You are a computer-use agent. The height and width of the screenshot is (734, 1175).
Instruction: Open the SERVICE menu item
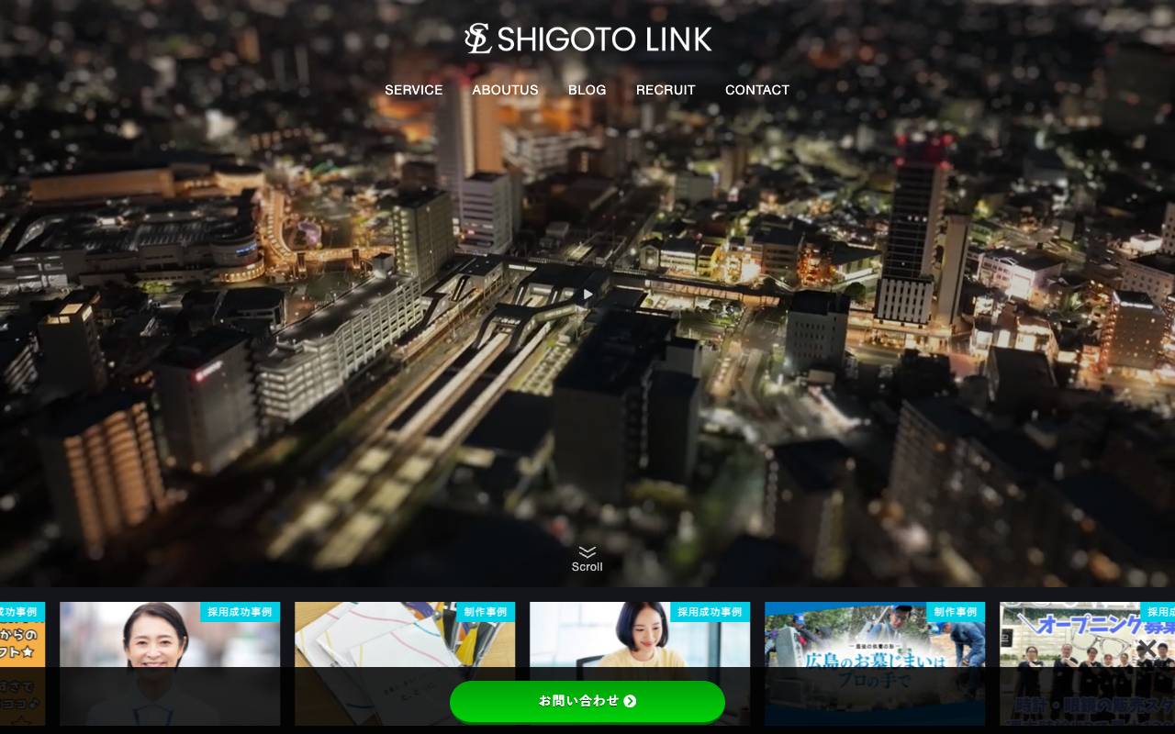click(x=413, y=90)
